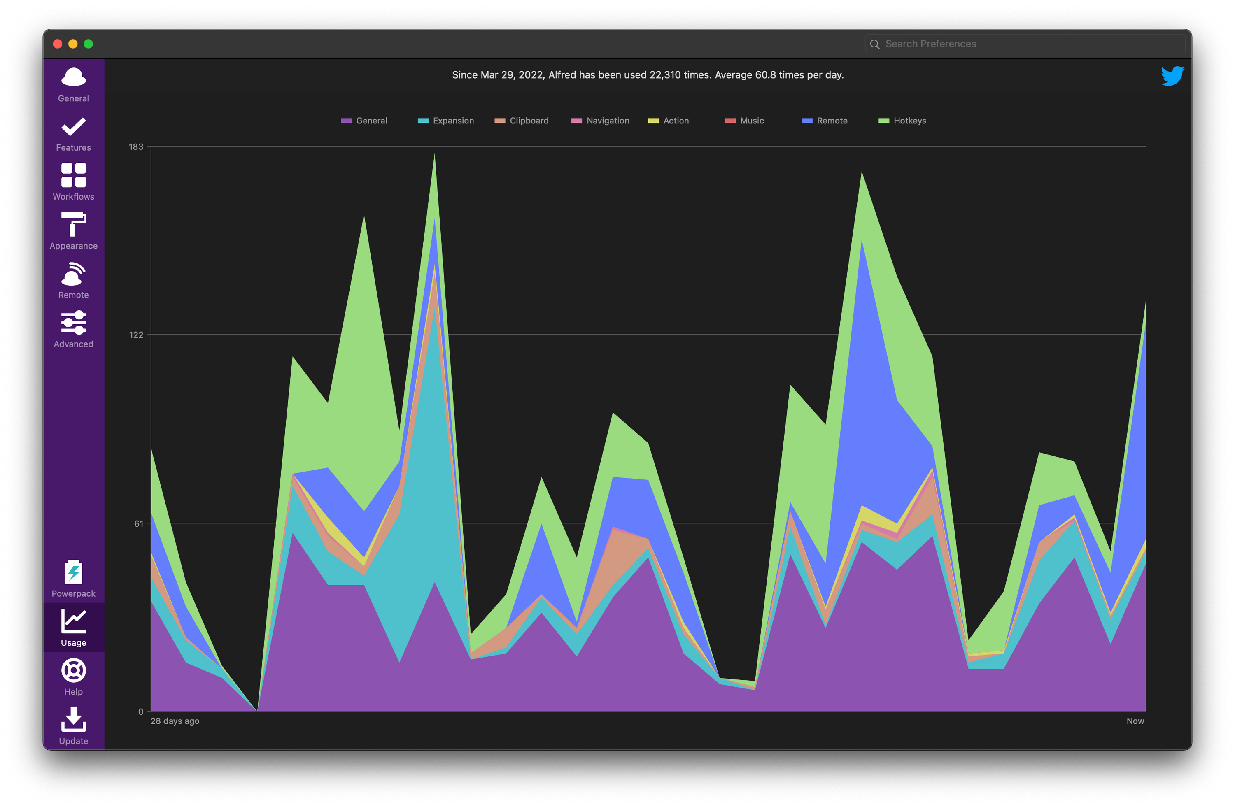Click the Clipboard legend swatch
This screenshot has width=1235, height=807.
click(x=500, y=121)
